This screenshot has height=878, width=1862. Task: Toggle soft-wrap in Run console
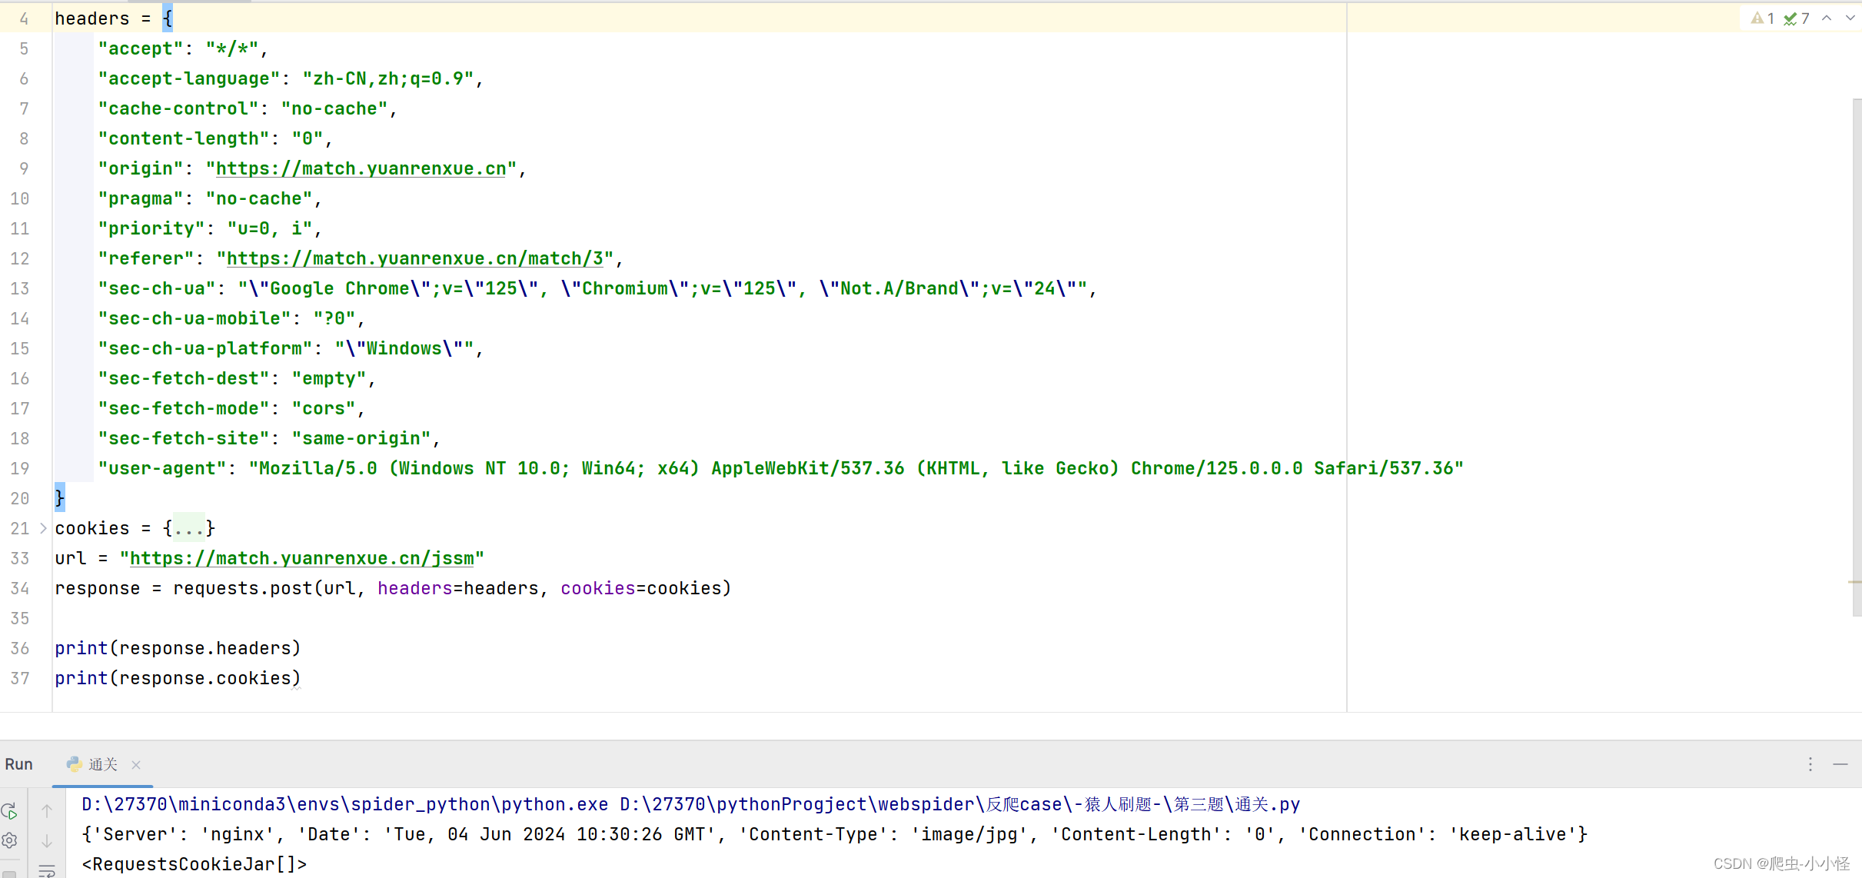coord(47,870)
